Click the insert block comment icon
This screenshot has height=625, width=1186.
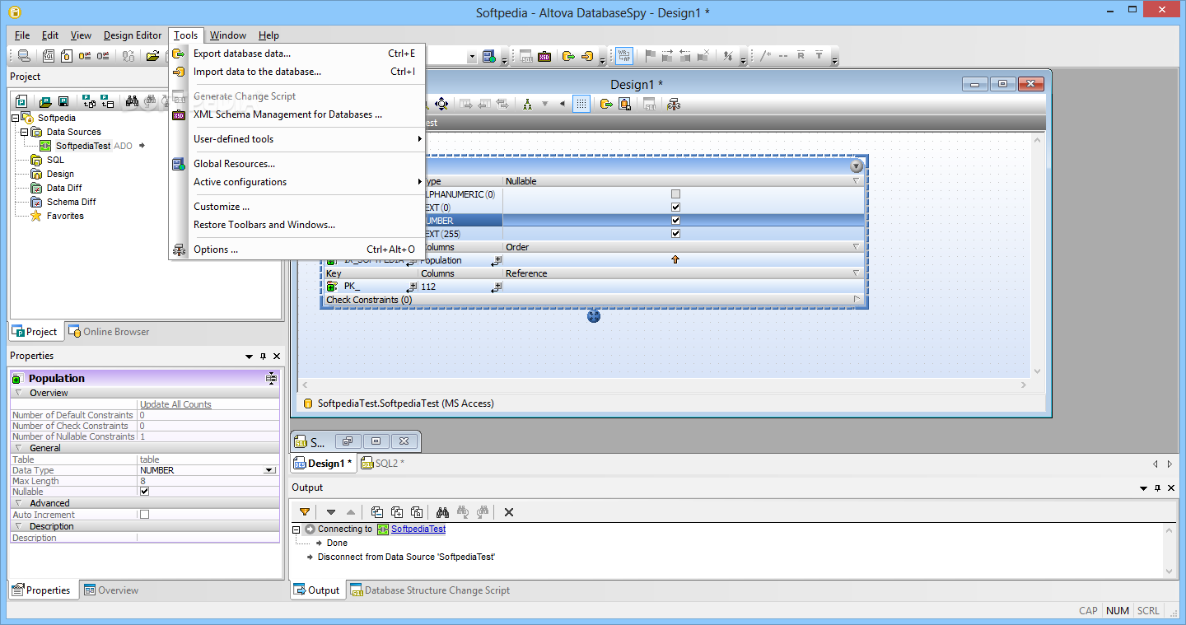click(766, 56)
